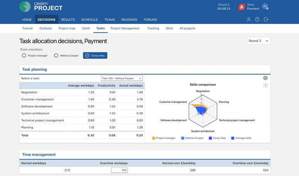Go to the Project Management tab

125,28
